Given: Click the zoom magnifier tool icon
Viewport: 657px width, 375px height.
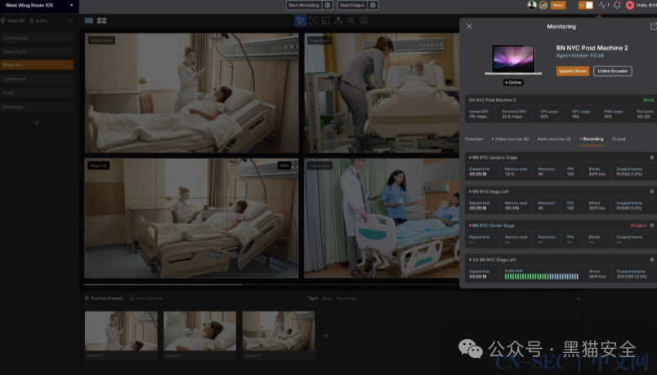Looking at the screenshot, I should click(x=351, y=20).
